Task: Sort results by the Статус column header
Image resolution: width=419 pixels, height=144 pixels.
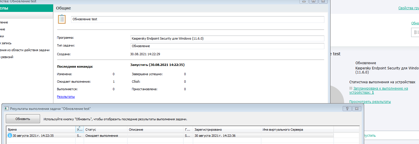Action: pos(106,130)
